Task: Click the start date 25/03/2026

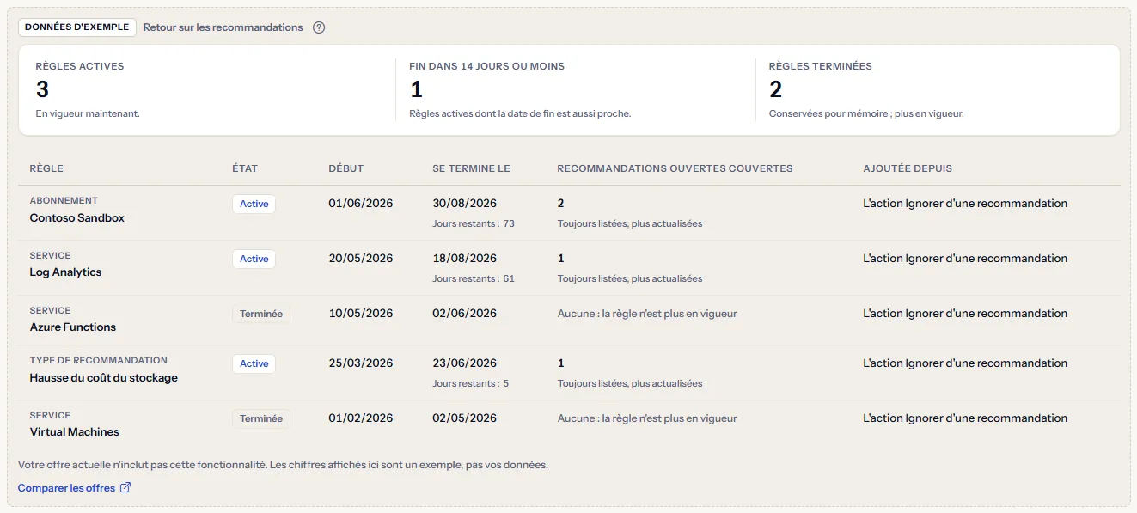Action: click(x=361, y=363)
